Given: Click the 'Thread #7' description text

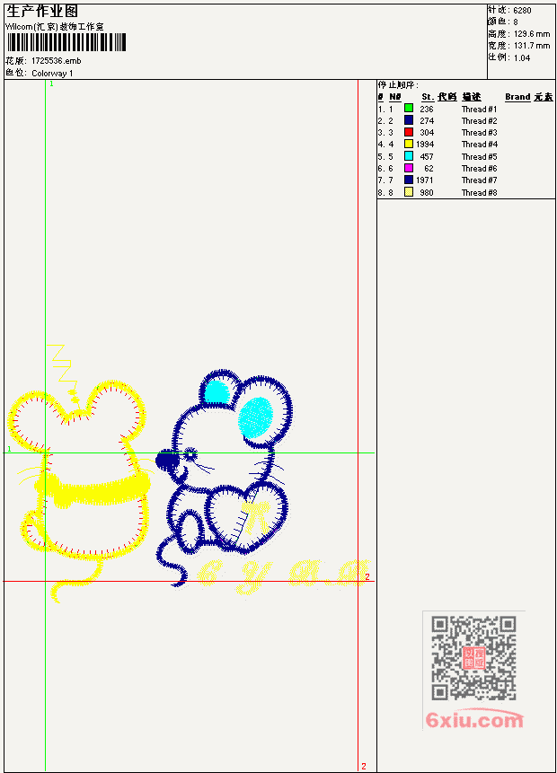Looking at the screenshot, I should tap(479, 180).
